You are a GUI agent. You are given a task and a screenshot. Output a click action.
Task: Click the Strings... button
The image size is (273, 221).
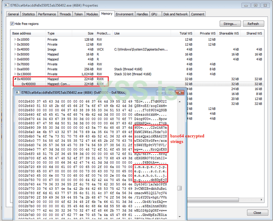click(x=230, y=24)
